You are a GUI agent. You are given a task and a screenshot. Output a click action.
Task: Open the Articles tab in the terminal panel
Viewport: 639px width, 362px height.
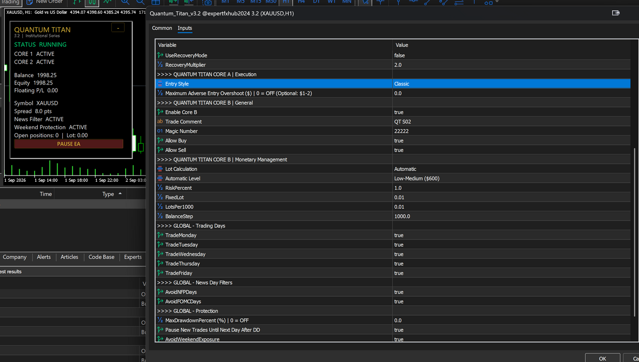click(69, 257)
